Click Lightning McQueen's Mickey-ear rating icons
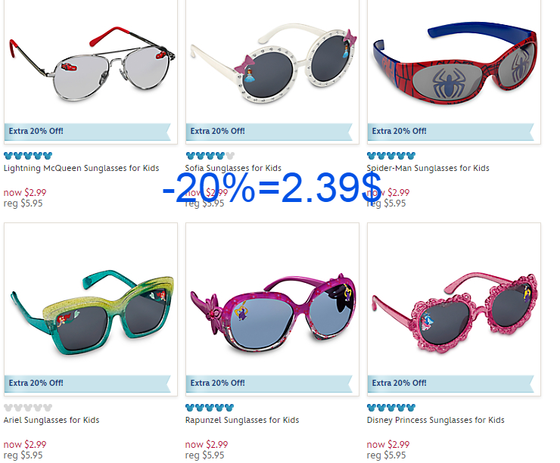The image size is (560, 463). [28, 156]
